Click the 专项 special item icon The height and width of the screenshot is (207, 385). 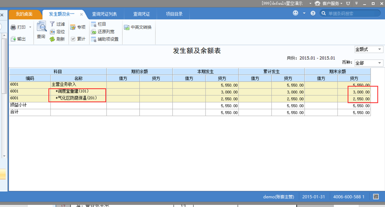pyautogui.click(x=73, y=27)
